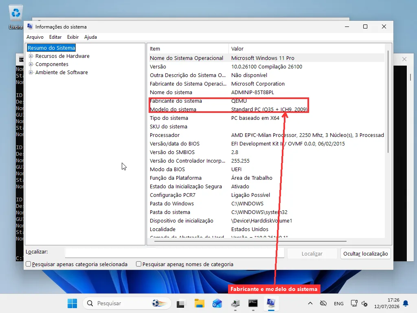This screenshot has width=417, height=313.
Task: Select the Nome do Sistema Operacional row
Action: tap(266, 58)
